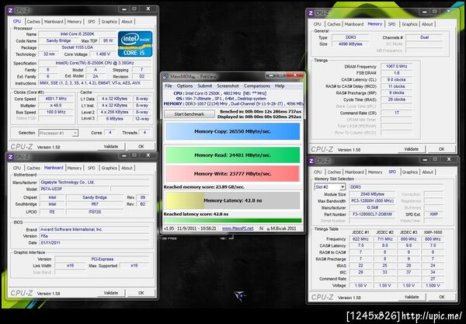Open the Submit menu in MaxxMEM
The width and height of the screenshot is (466, 324).
205,86
